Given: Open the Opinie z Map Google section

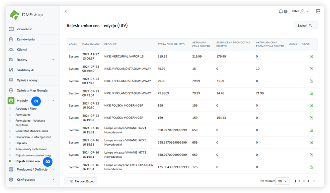Looking at the screenshot, I should tap(32, 90).
